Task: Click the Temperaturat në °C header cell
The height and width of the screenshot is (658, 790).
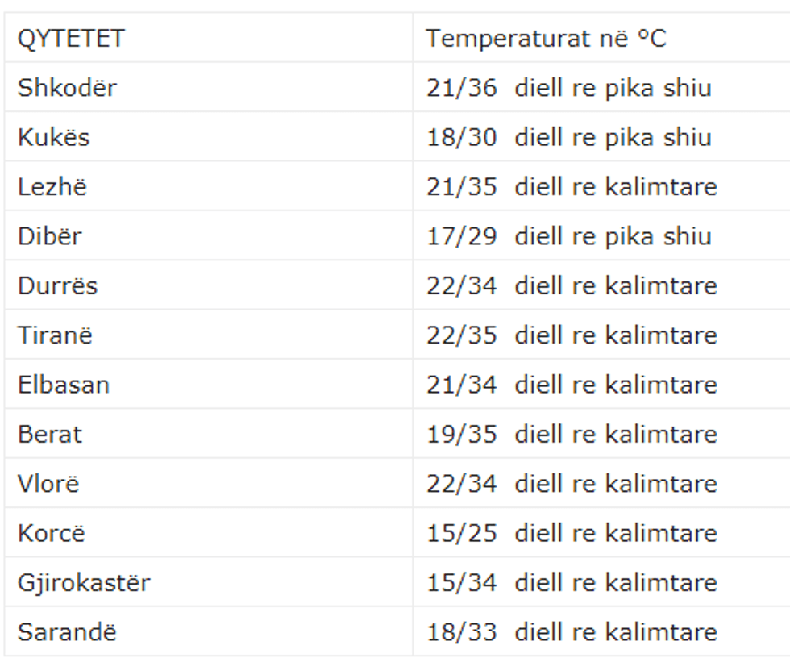Action: [547, 38]
